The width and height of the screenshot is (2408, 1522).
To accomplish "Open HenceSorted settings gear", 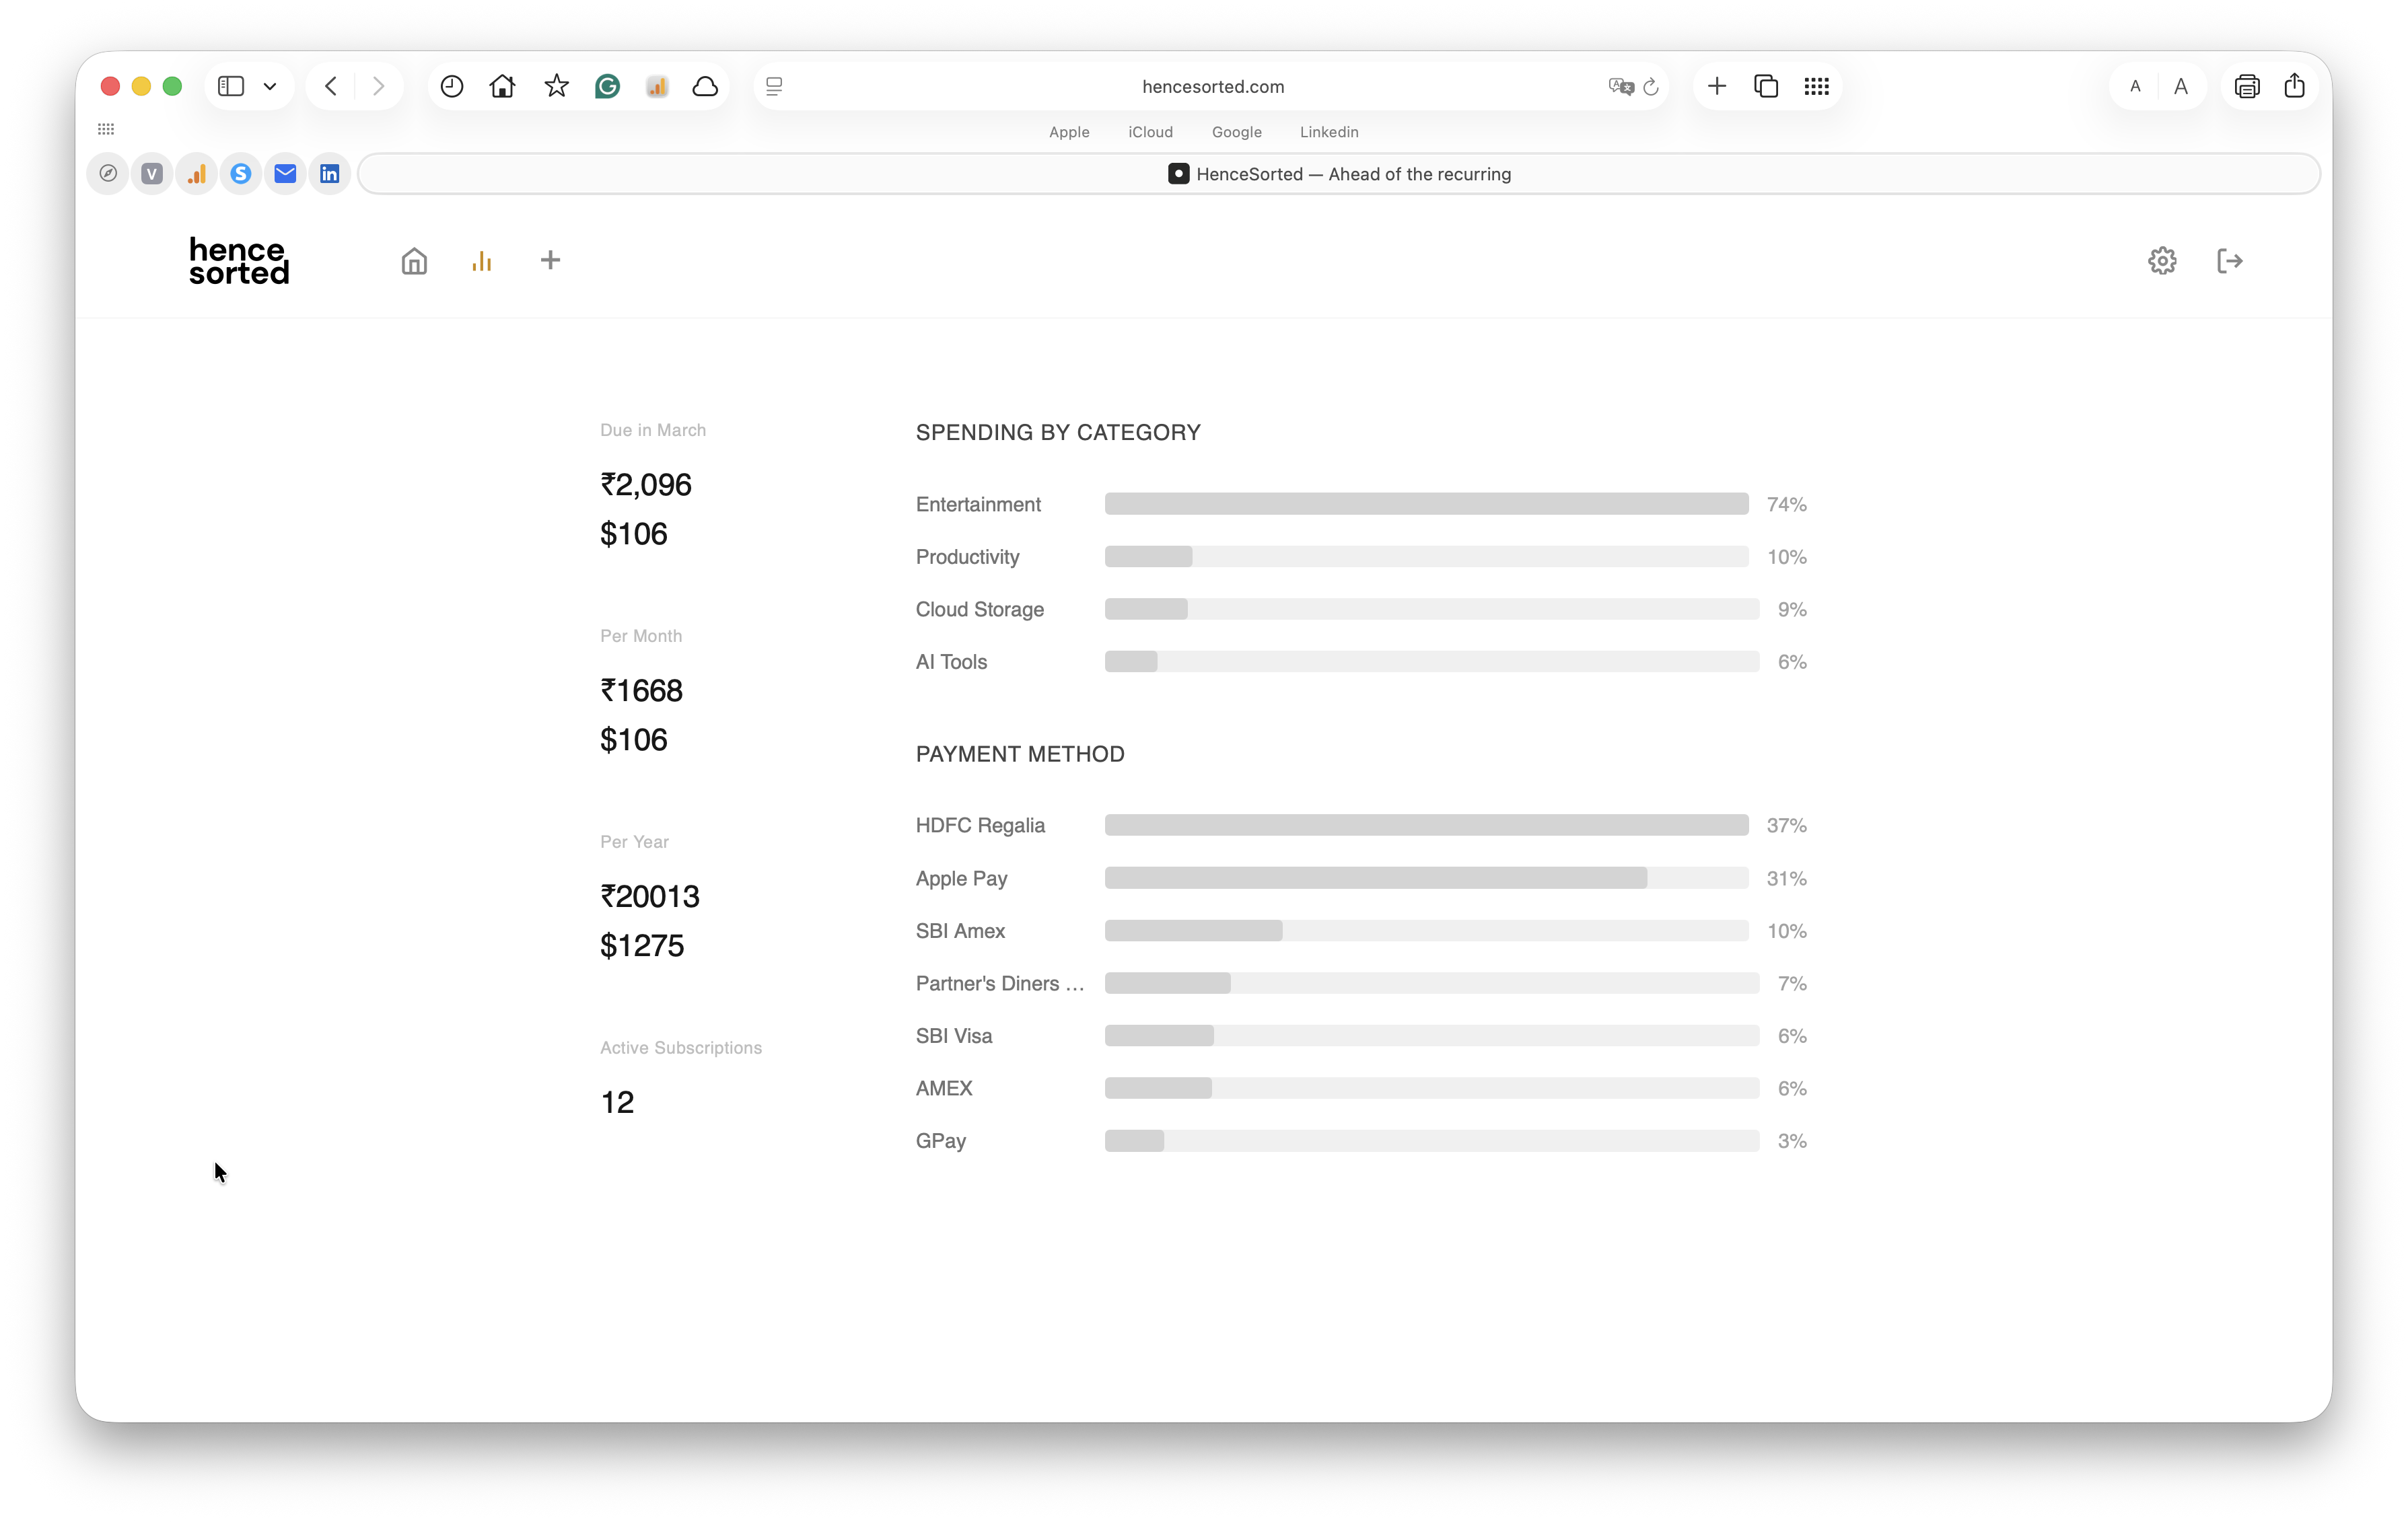I will [2162, 260].
